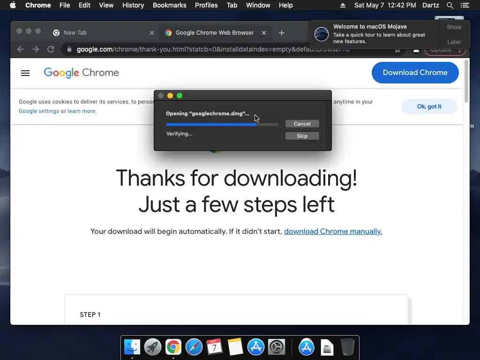
Task: Click the STEP 1 heading
Action: pyautogui.click(x=90, y=315)
